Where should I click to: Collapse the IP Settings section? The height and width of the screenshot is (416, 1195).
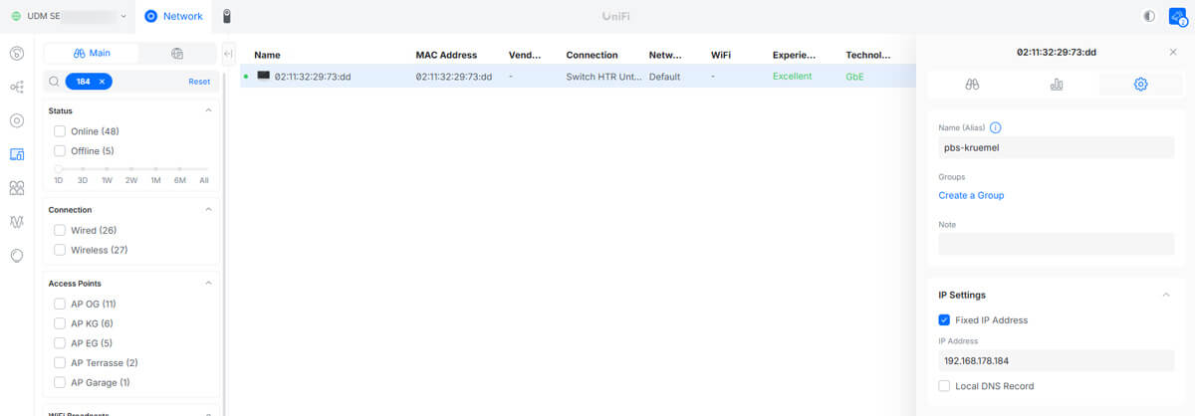click(x=1166, y=296)
